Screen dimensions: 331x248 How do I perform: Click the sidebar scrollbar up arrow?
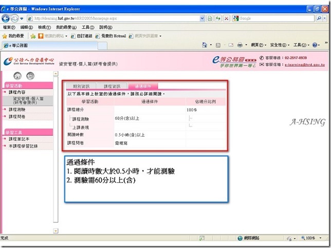(56, 74)
